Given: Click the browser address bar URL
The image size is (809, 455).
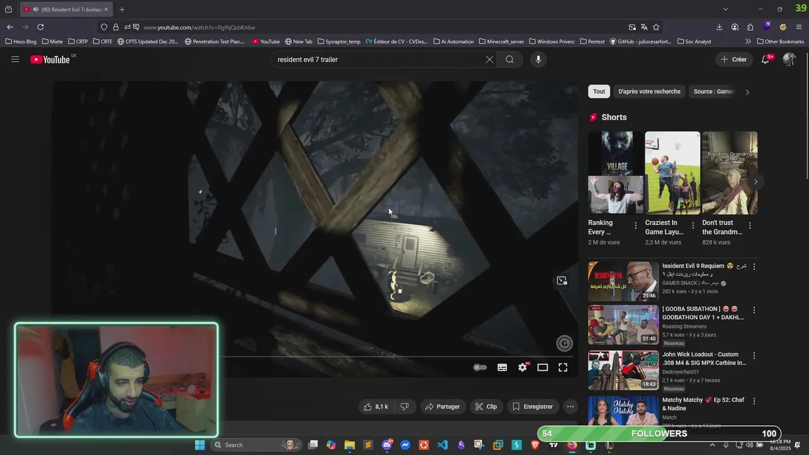Looking at the screenshot, I should click(199, 28).
